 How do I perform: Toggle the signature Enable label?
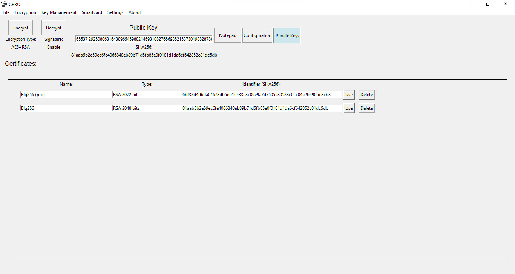[x=54, y=47]
